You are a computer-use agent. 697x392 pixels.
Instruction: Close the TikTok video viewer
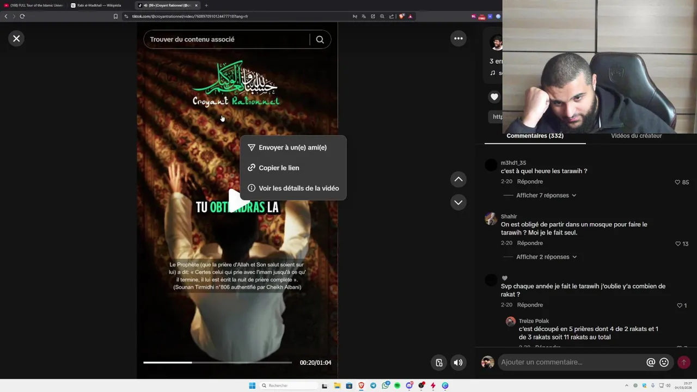[x=16, y=39]
